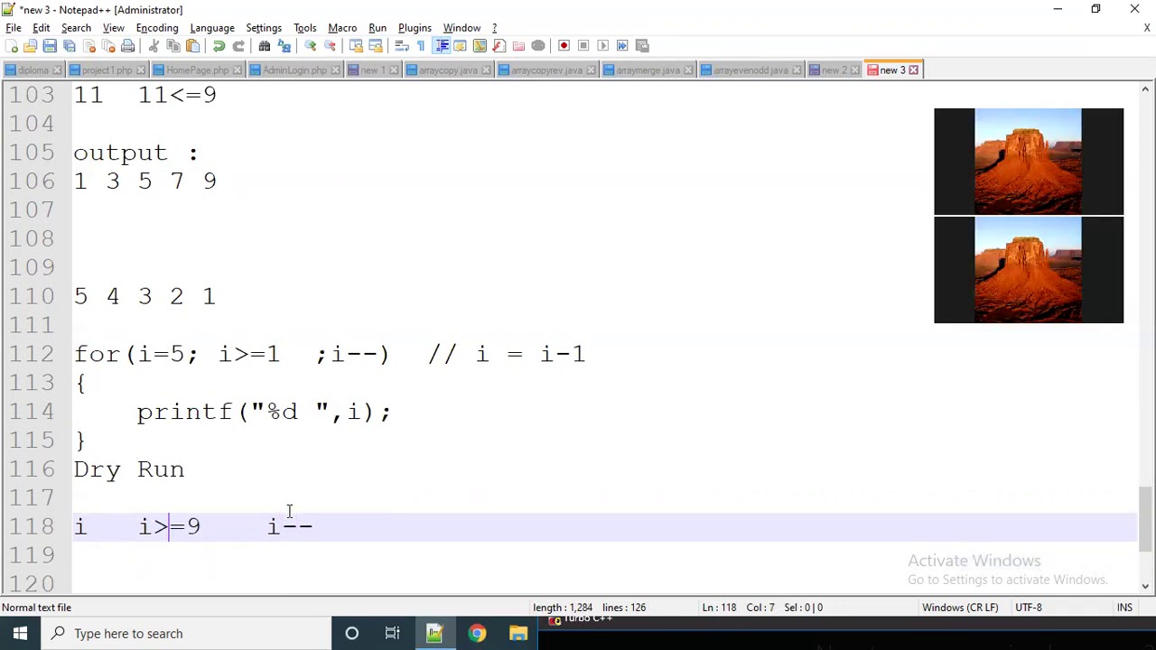Click the Copy toolbar icon
Image resolution: width=1156 pixels, height=650 pixels.
click(x=173, y=45)
